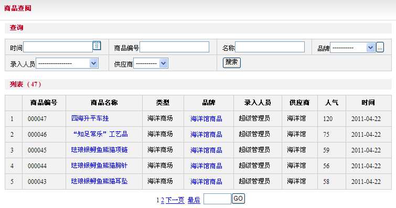Click the brand ellipsis browse button

(x=380, y=48)
